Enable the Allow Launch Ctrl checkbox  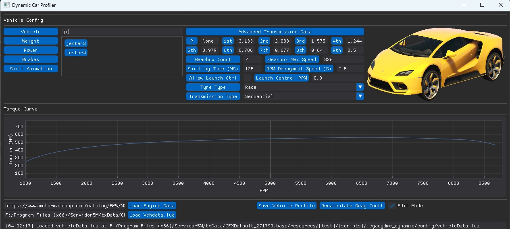248,78
